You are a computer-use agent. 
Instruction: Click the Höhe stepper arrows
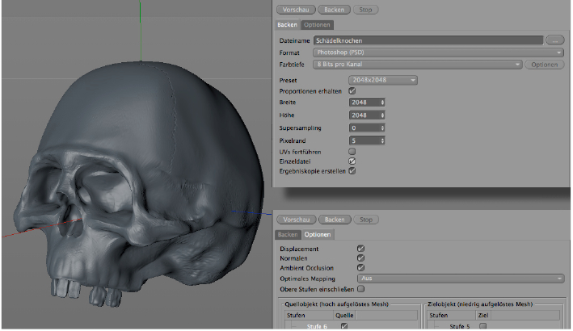(x=382, y=115)
